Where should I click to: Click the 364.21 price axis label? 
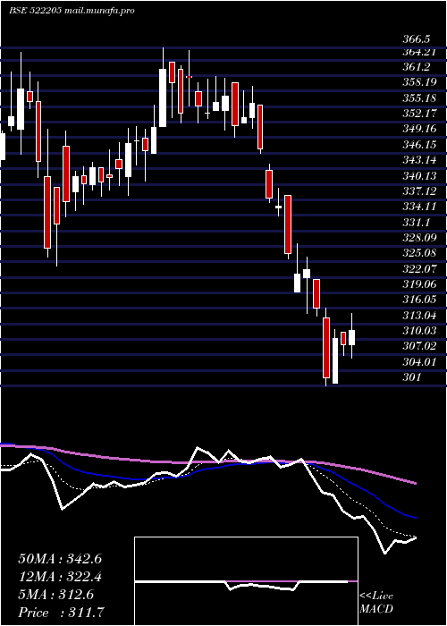(418, 52)
